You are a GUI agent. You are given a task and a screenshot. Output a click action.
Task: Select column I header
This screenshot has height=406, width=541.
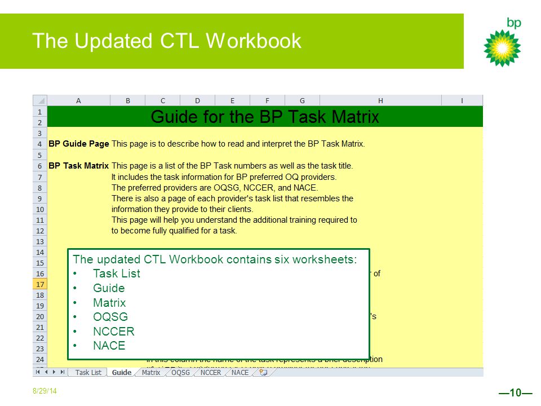tap(462, 100)
